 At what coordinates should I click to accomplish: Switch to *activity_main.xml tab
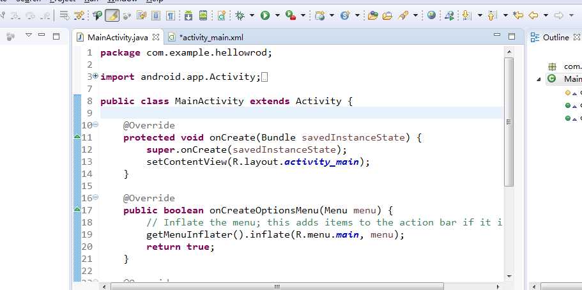click(211, 38)
